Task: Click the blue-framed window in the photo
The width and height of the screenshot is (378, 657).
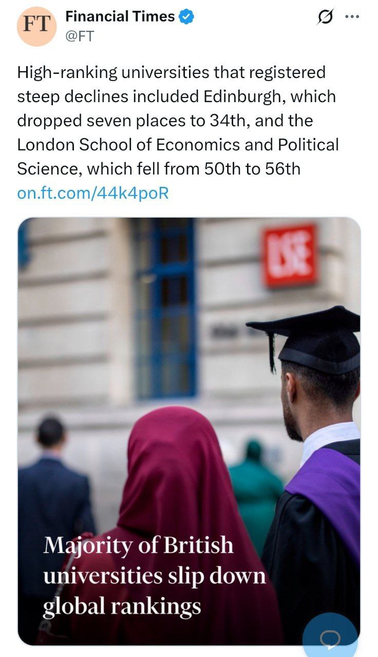Action: [x=165, y=308]
